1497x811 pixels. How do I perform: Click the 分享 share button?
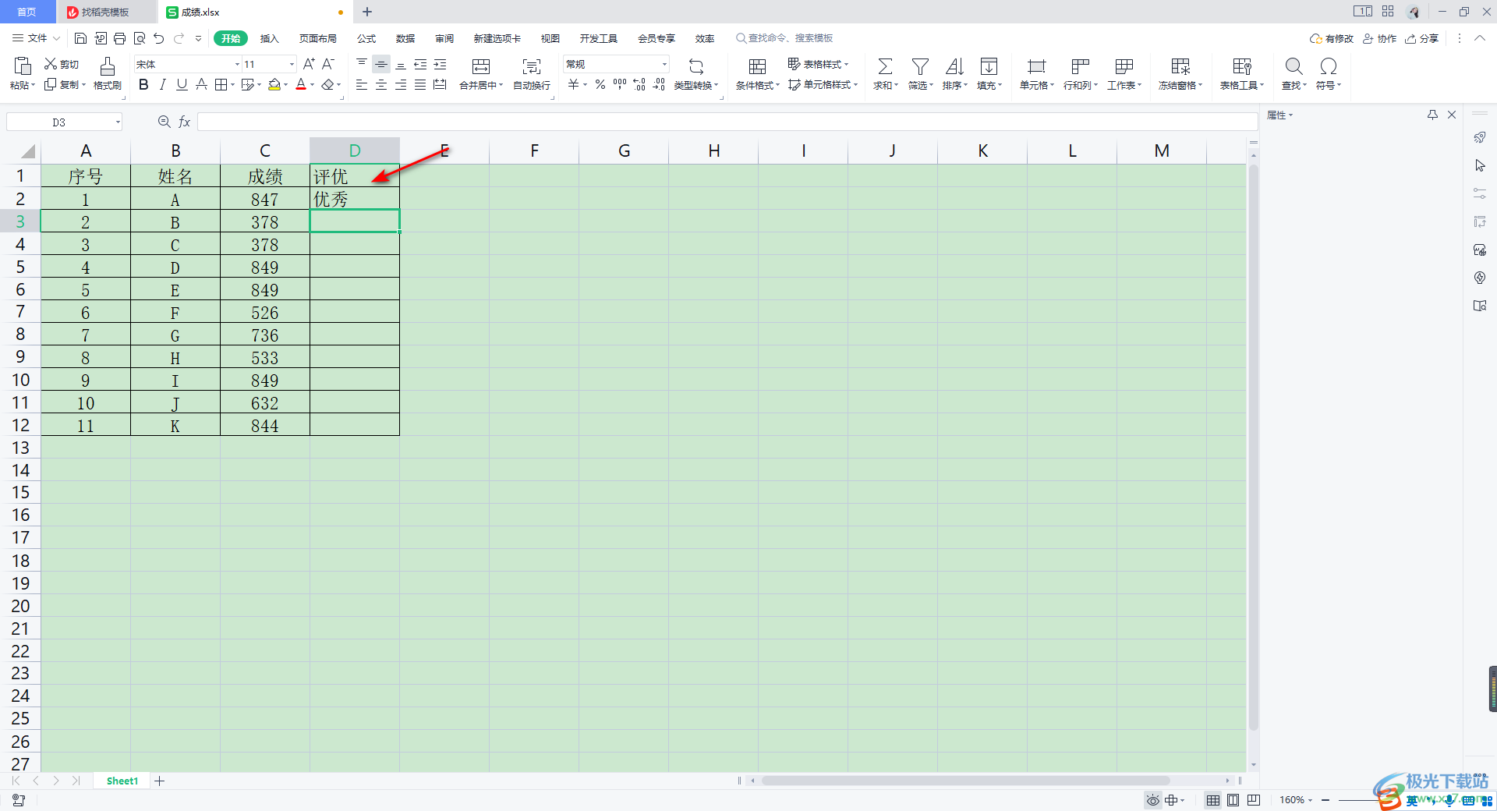pos(1422,38)
